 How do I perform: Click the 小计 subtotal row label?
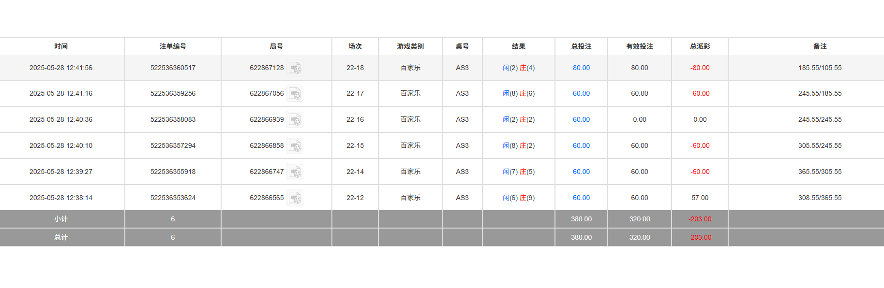(61, 219)
